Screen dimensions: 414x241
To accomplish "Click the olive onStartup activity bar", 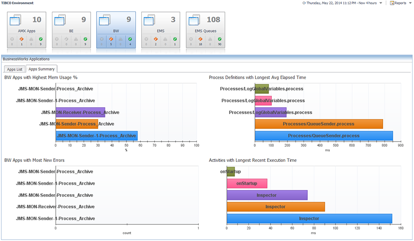I will tap(230, 172).
